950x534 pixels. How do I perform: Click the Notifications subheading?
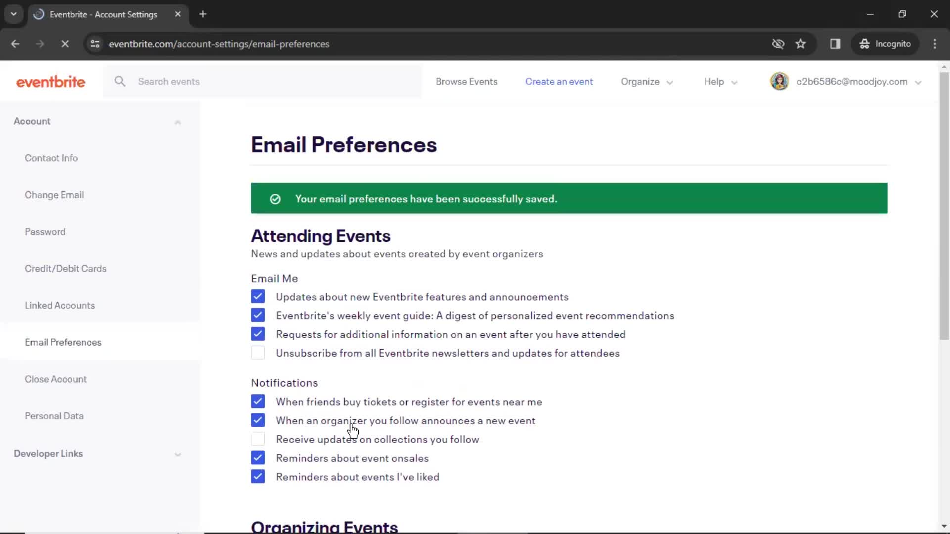pyautogui.click(x=285, y=383)
